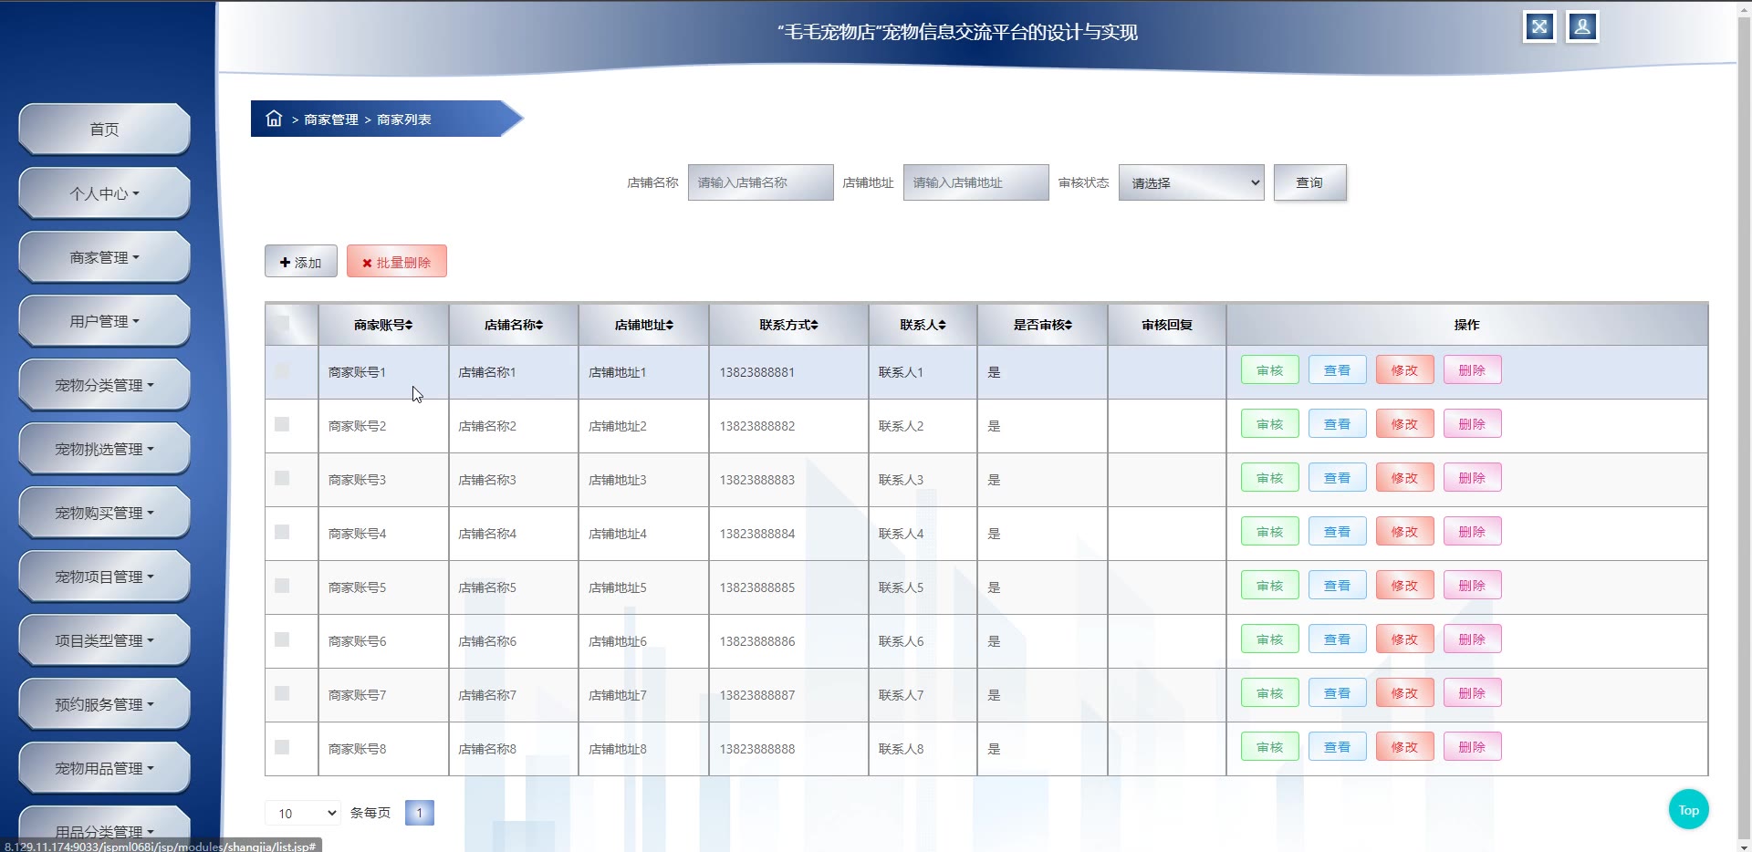Viewport: 1752px width, 852px height.
Task: Click the fullscreen toggle icon in header
Action: coord(1539,26)
